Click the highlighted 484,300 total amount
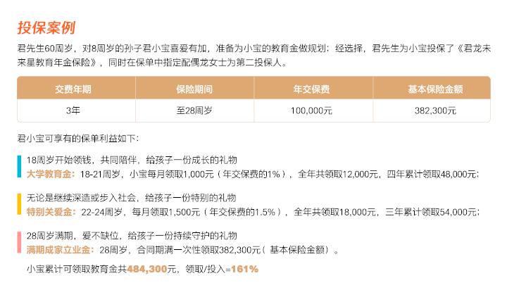 (147, 269)
